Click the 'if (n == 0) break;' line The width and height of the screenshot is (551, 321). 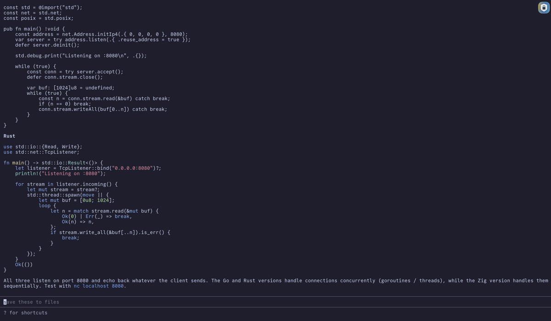pyautogui.click(x=65, y=104)
